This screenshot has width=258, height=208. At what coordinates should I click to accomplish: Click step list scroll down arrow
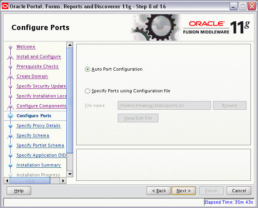[70, 174]
